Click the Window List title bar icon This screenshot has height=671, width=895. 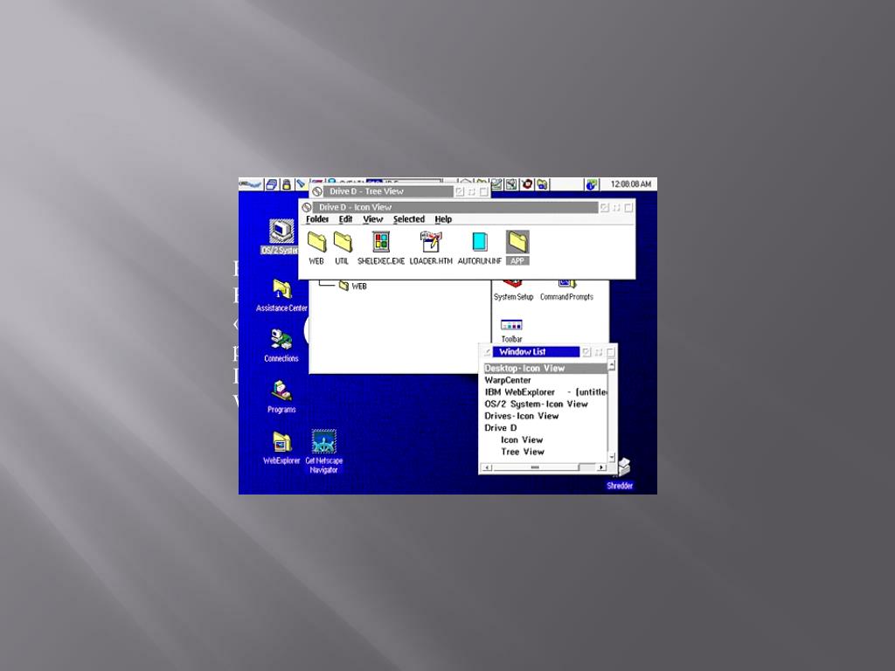coord(486,352)
